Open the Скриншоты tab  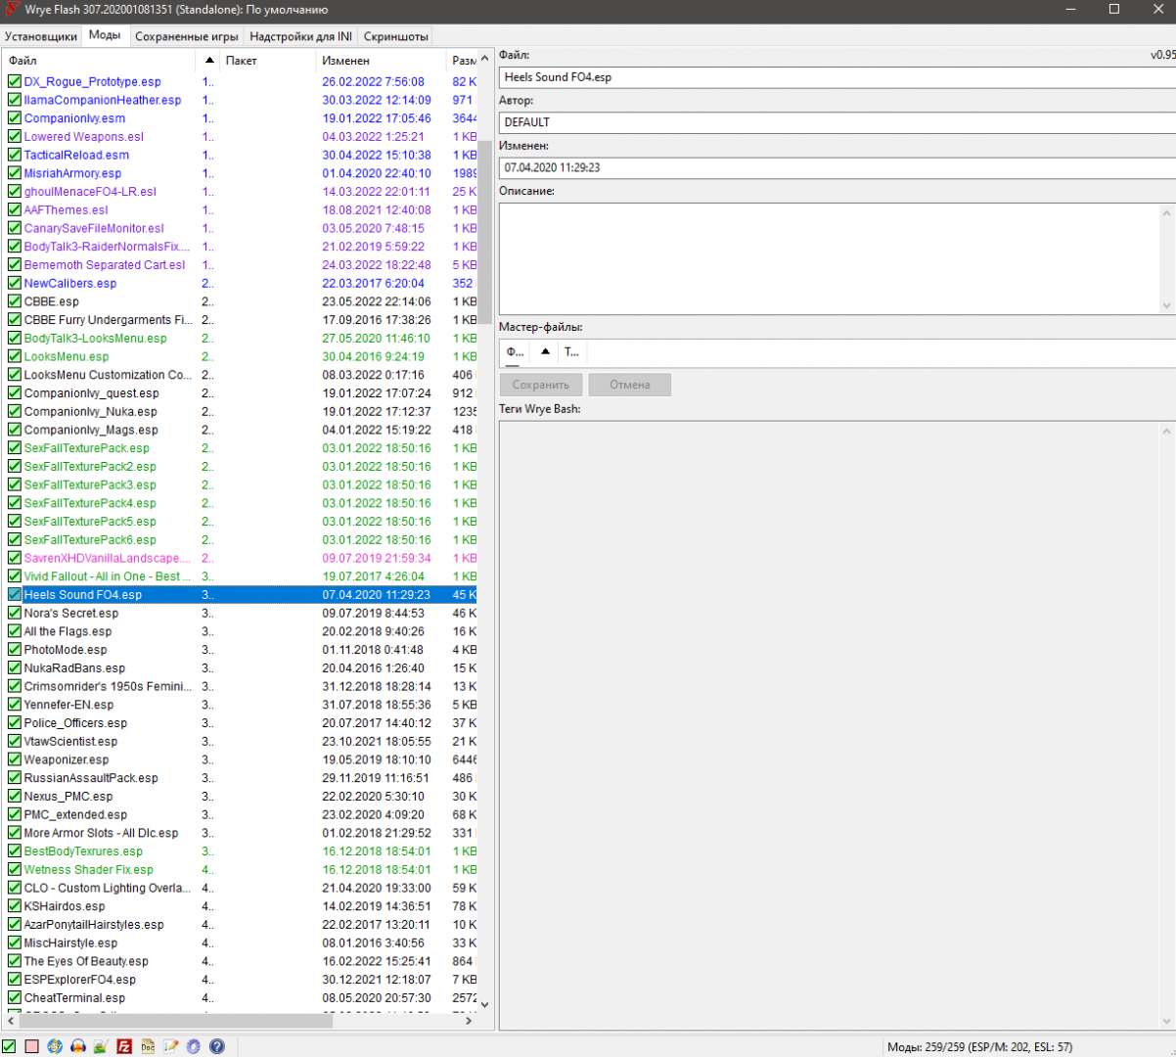click(x=395, y=36)
